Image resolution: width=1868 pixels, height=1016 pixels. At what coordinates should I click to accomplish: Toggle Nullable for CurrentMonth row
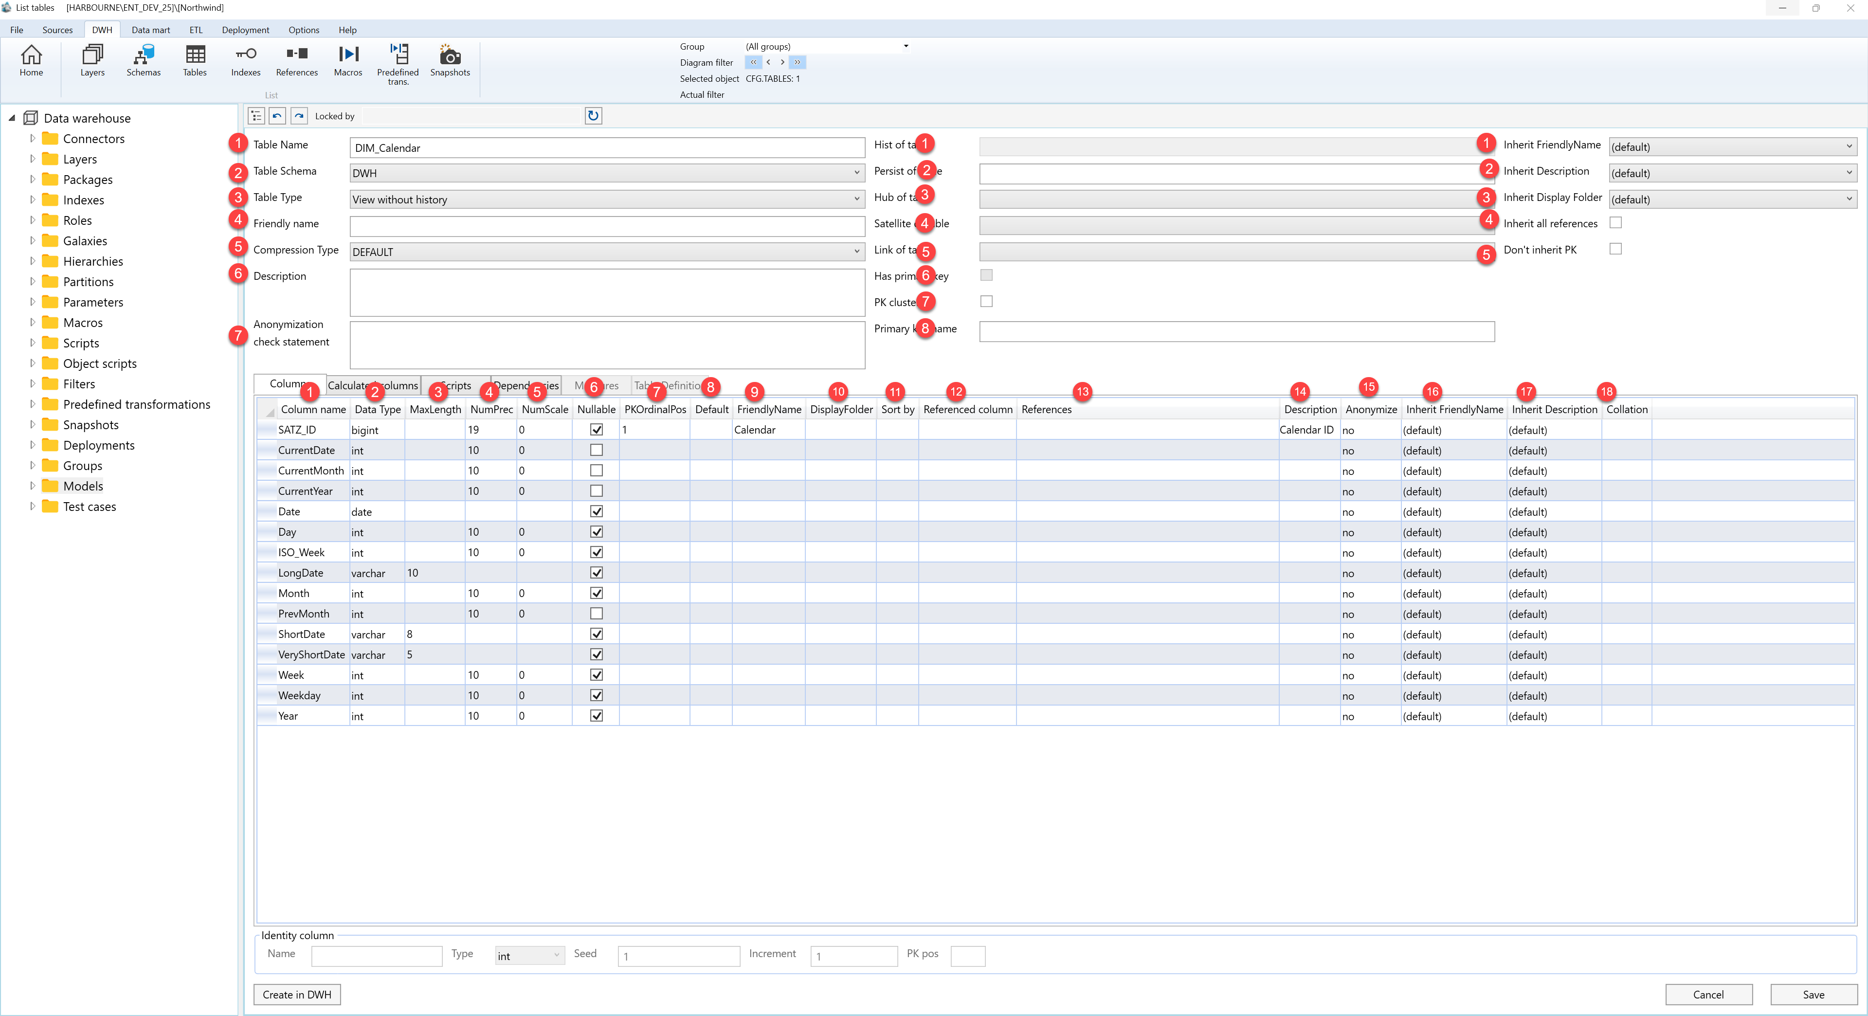click(x=596, y=470)
